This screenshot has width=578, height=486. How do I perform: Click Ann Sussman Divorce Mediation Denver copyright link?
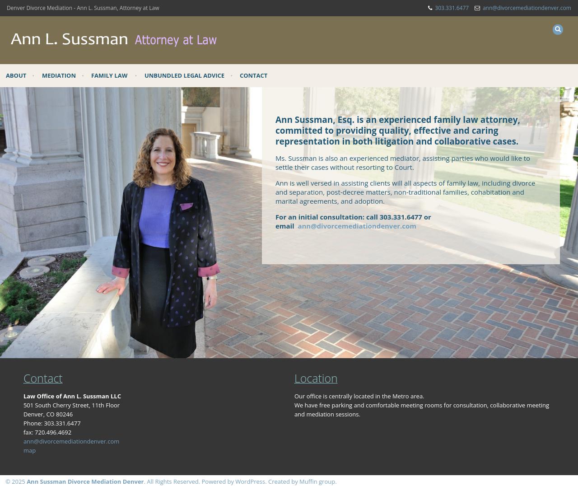[85, 481]
